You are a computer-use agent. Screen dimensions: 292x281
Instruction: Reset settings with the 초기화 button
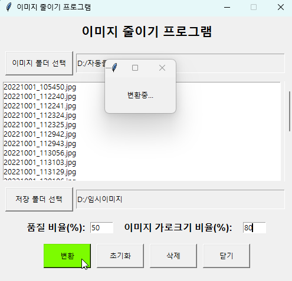(x=120, y=256)
